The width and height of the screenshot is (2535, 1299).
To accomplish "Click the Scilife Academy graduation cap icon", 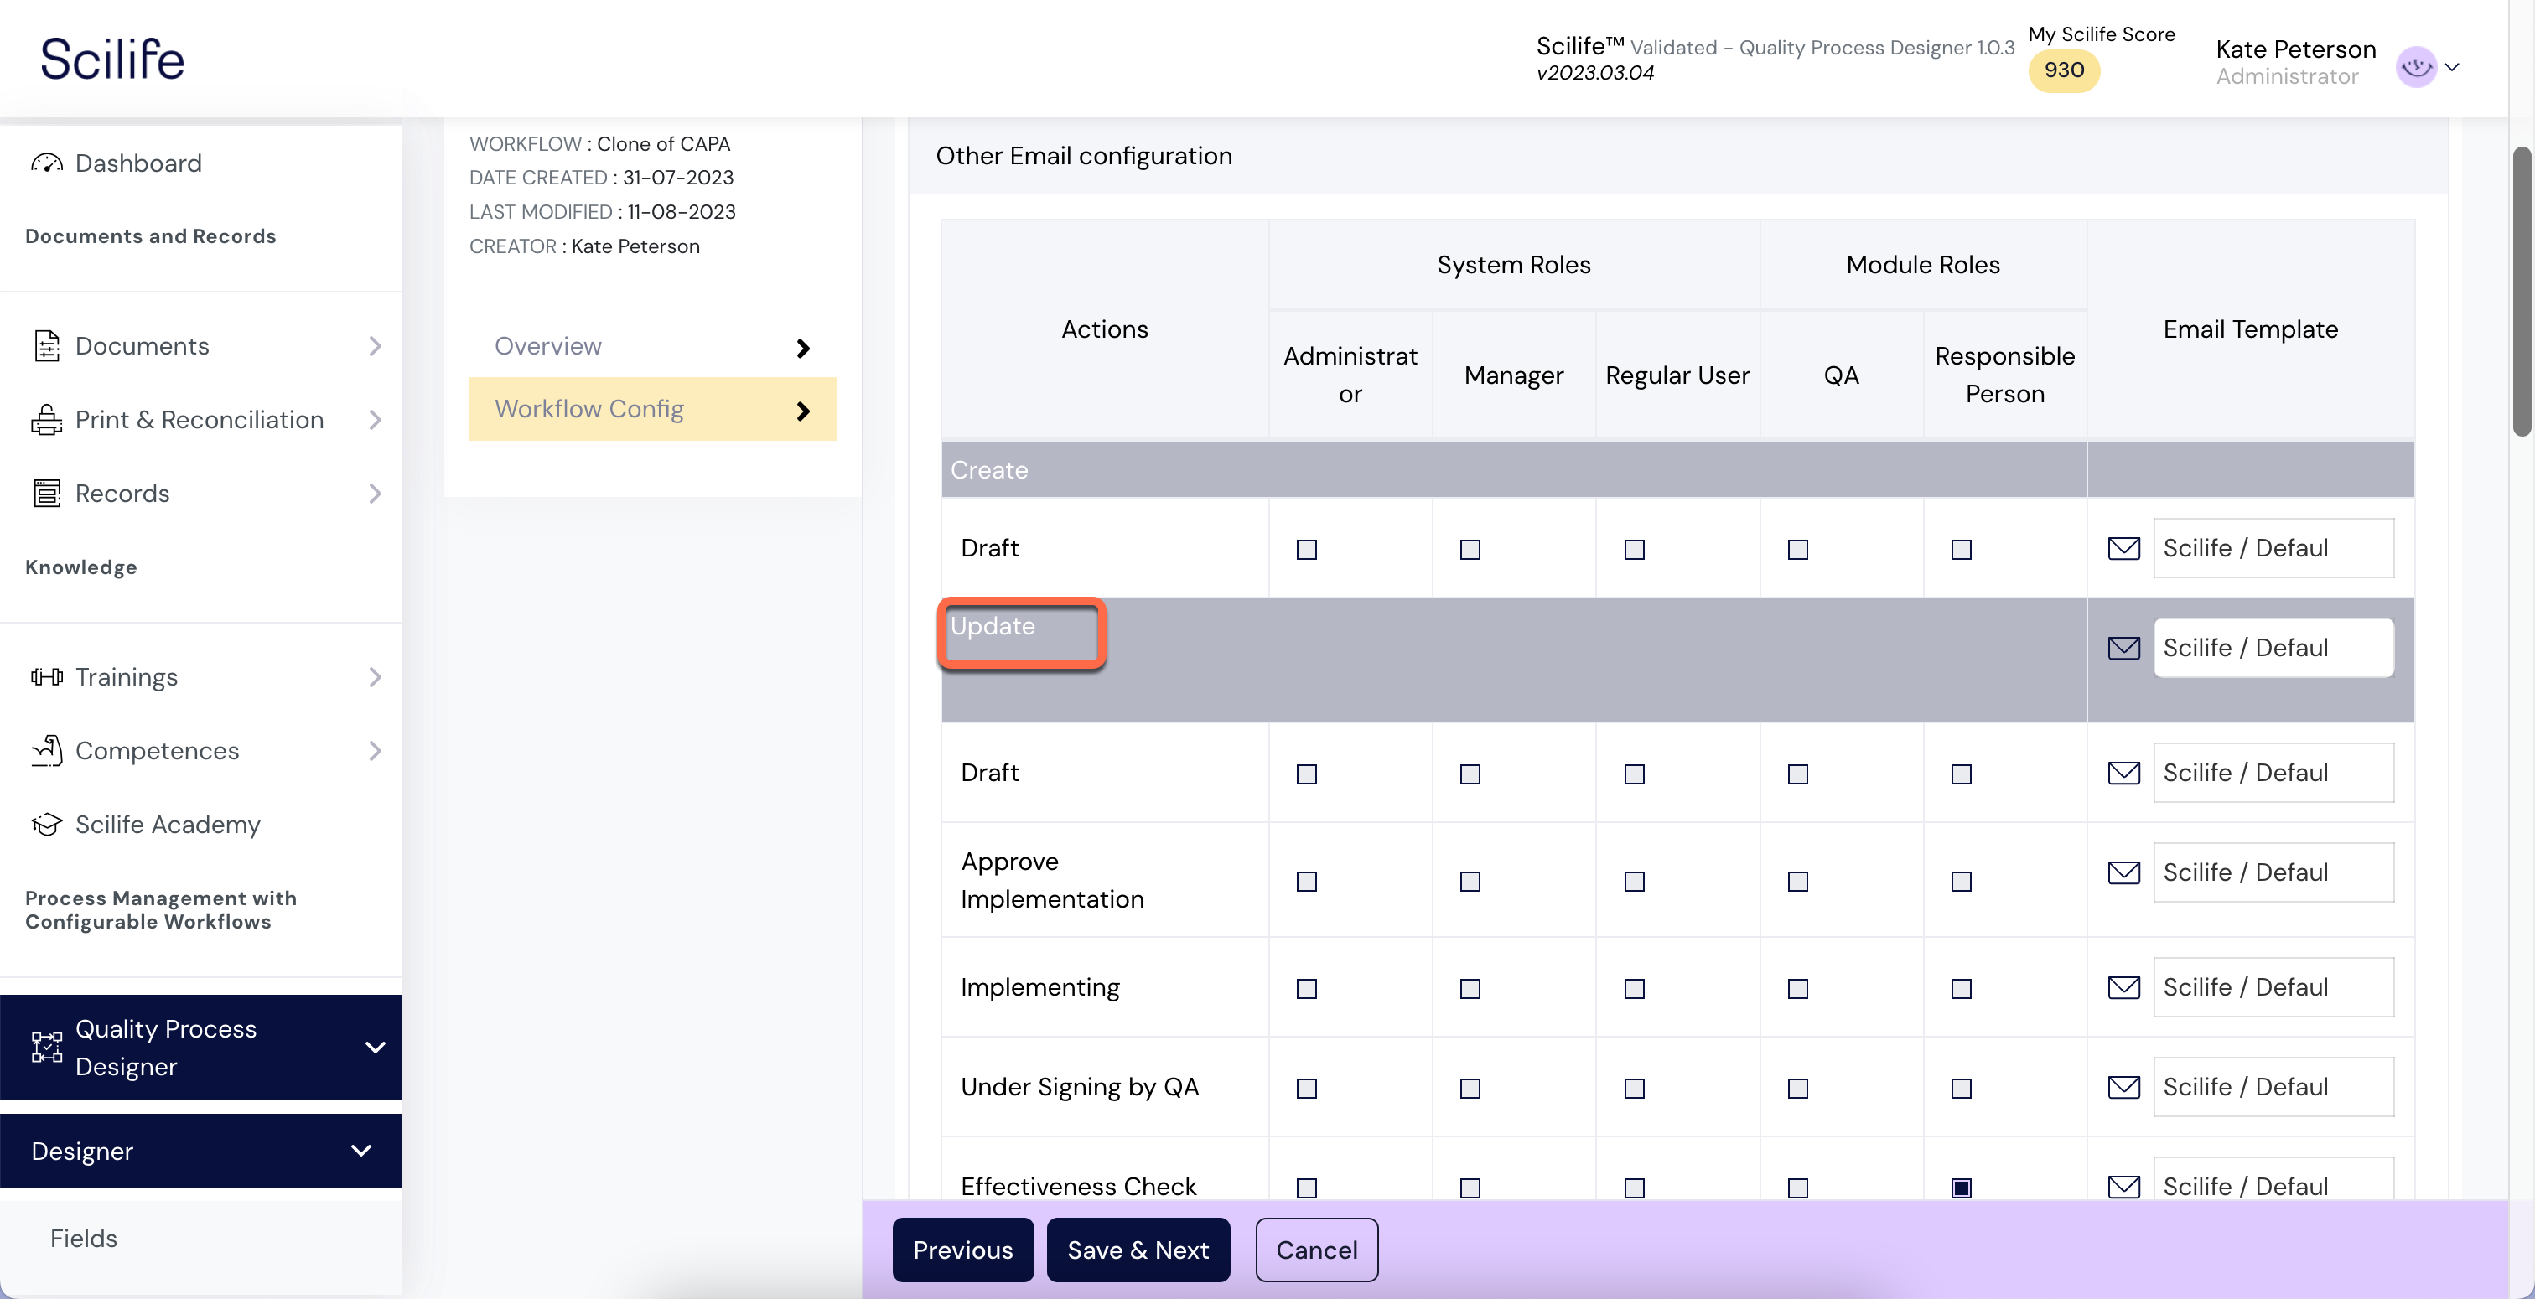I will click(x=46, y=825).
